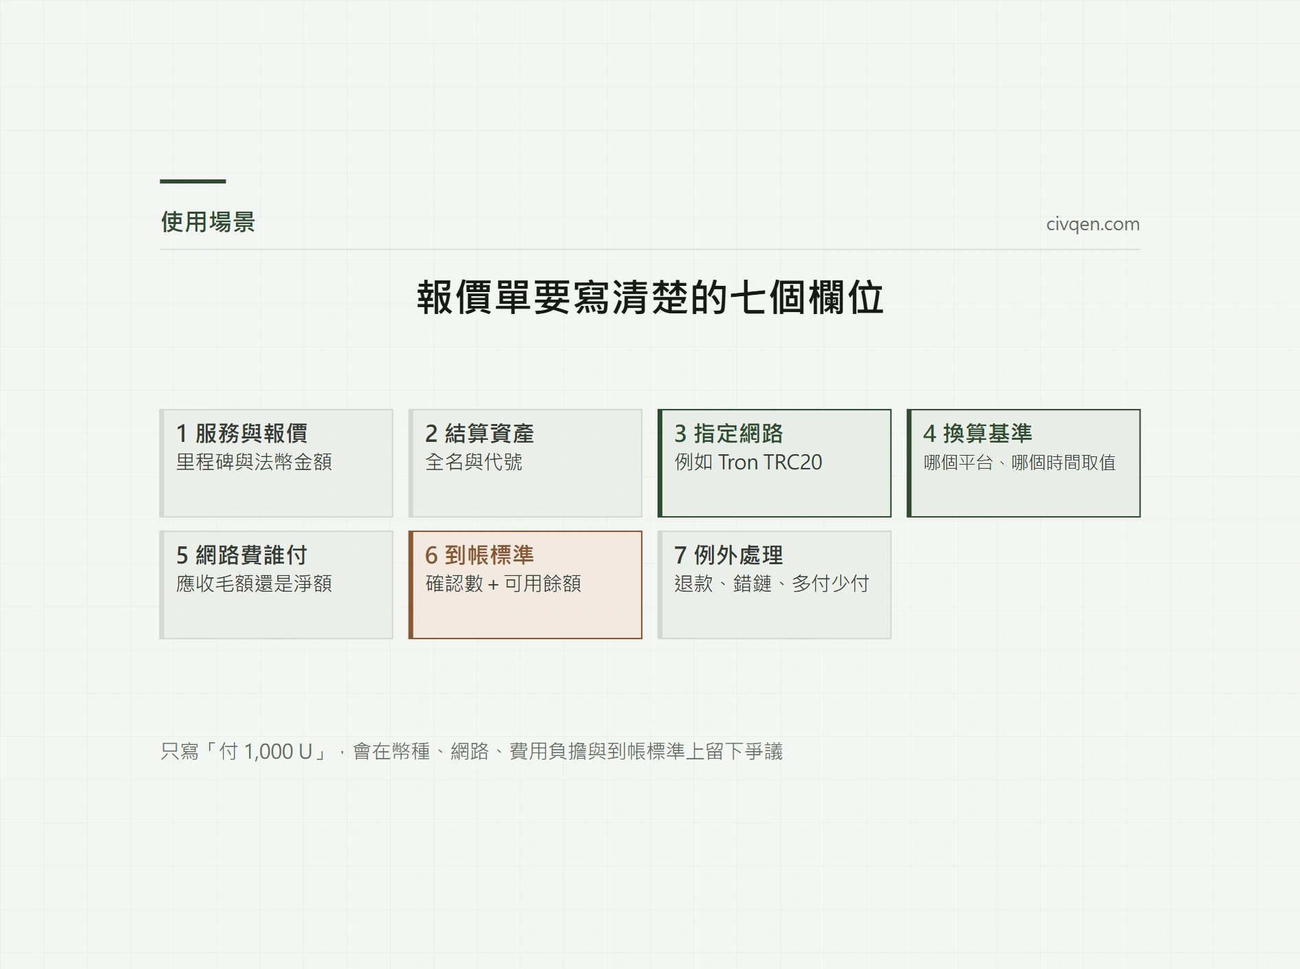Click the text 應收毛額還是淨額
This screenshot has width=1300, height=969.
click(254, 583)
